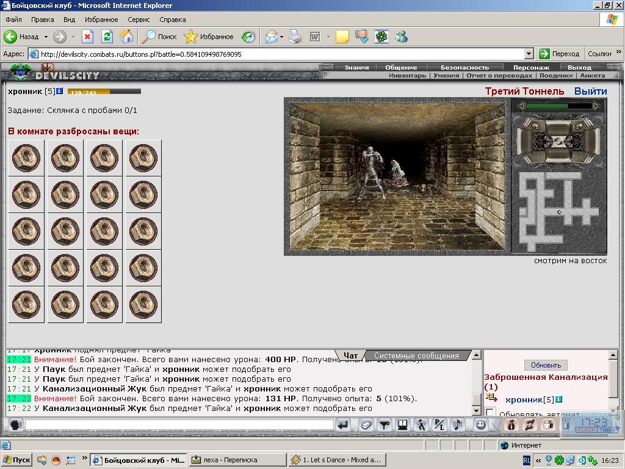This screenshot has height=469, width=625.
Task: Click the IE Forward arrow button
Action: 60,37
